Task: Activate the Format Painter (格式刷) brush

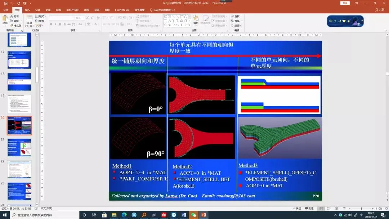Action: (15, 26)
